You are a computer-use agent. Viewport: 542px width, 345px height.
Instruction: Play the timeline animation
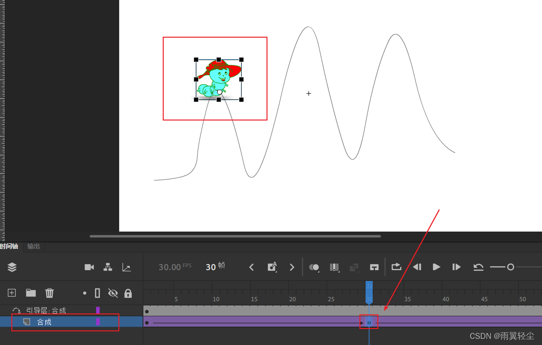pos(437,267)
